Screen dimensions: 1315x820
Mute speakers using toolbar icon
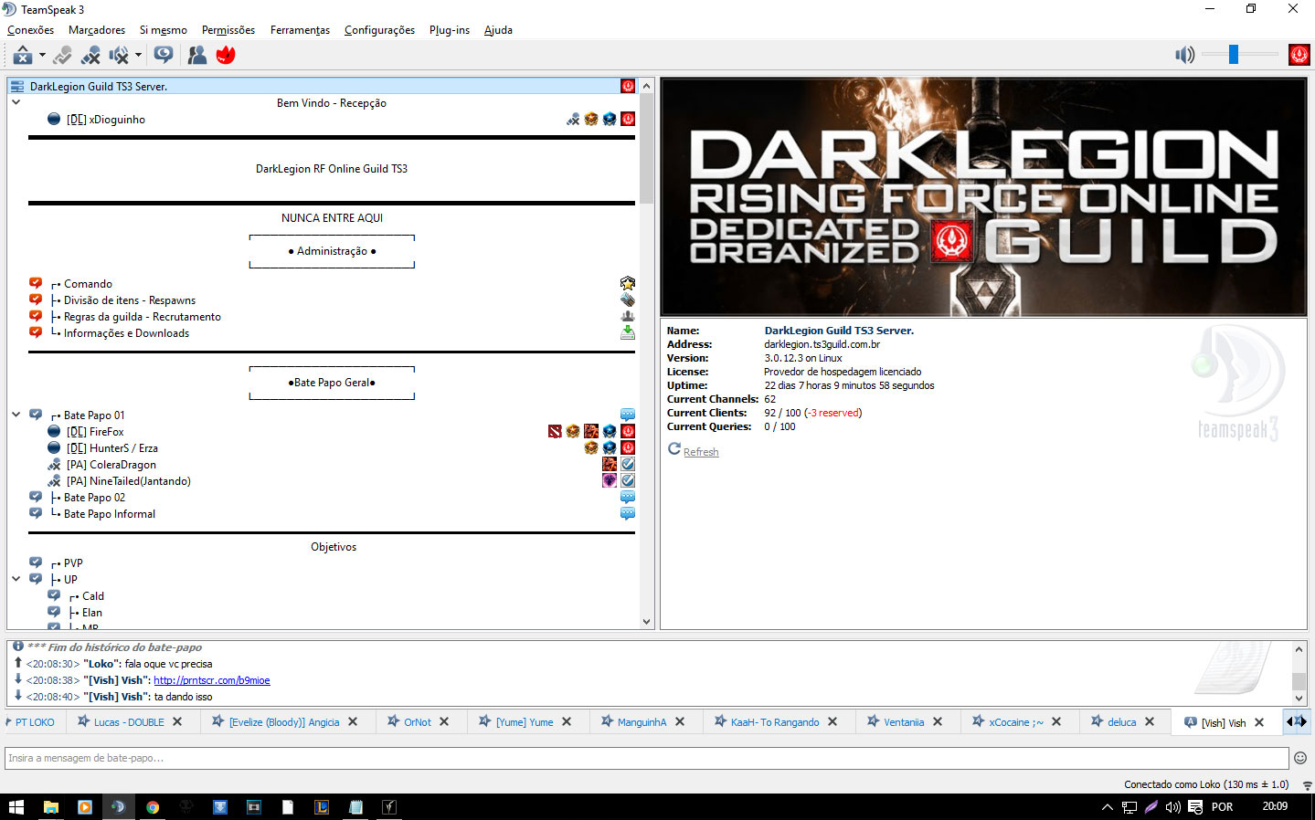tap(119, 56)
